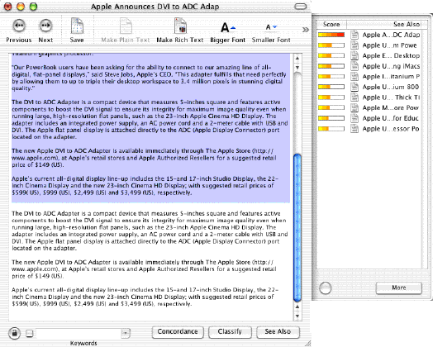Click the window resize grip corner
433x347 pixels.
click(307, 343)
